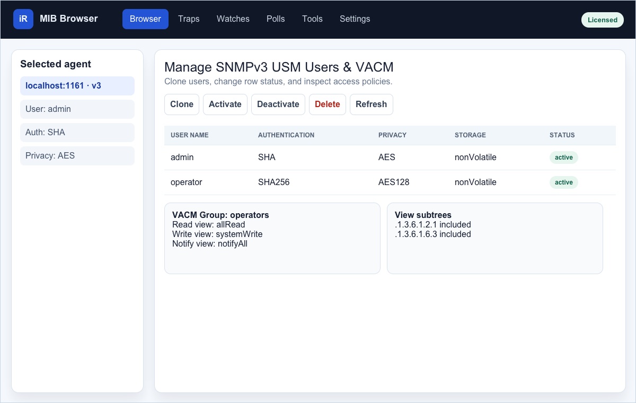Clone the selected USM user
The width and height of the screenshot is (636, 403).
coord(182,104)
